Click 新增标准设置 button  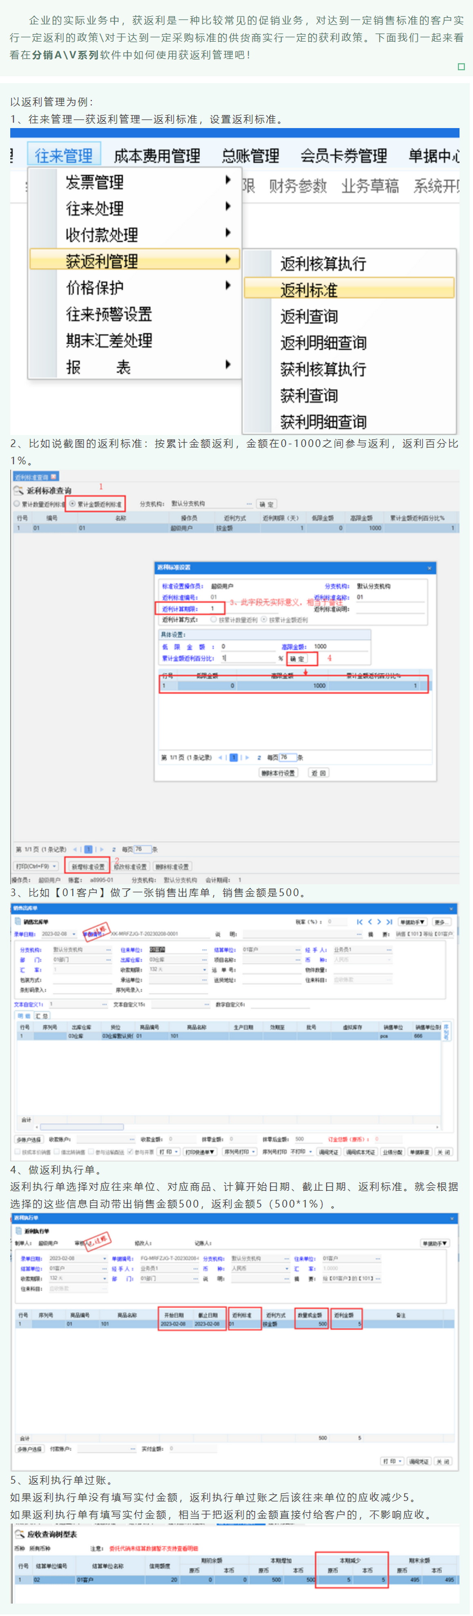pos(88,866)
